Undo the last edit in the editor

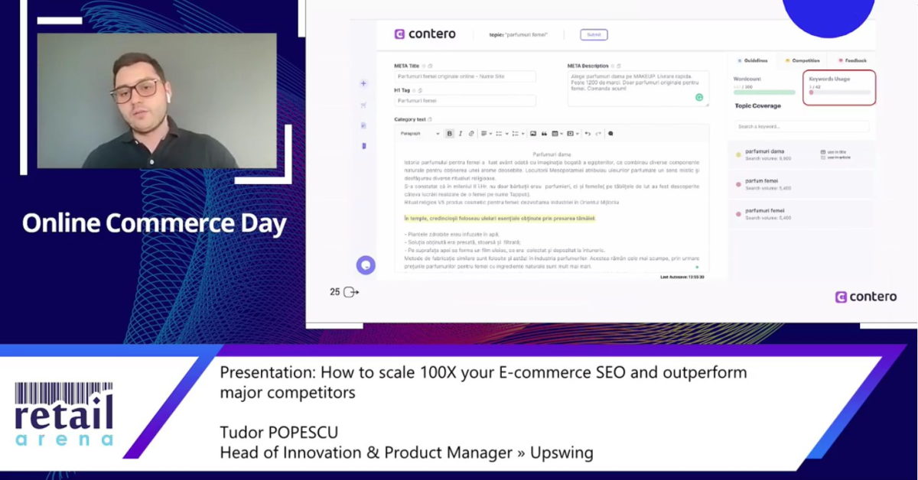[x=588, y=134]
